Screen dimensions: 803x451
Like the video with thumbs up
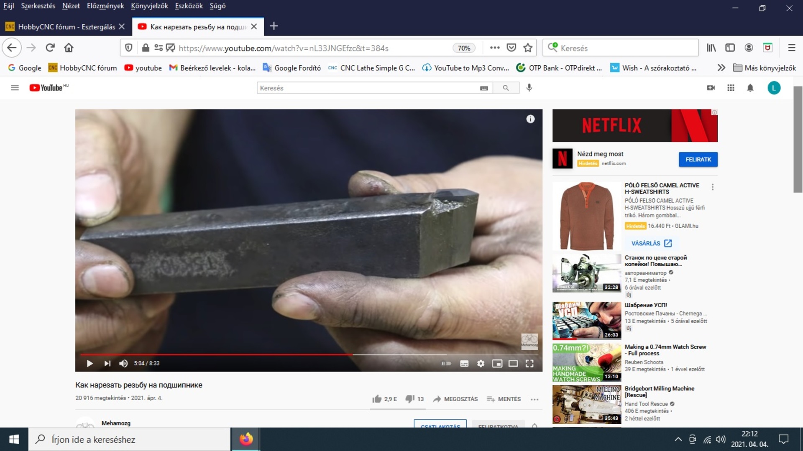point(377,399)
